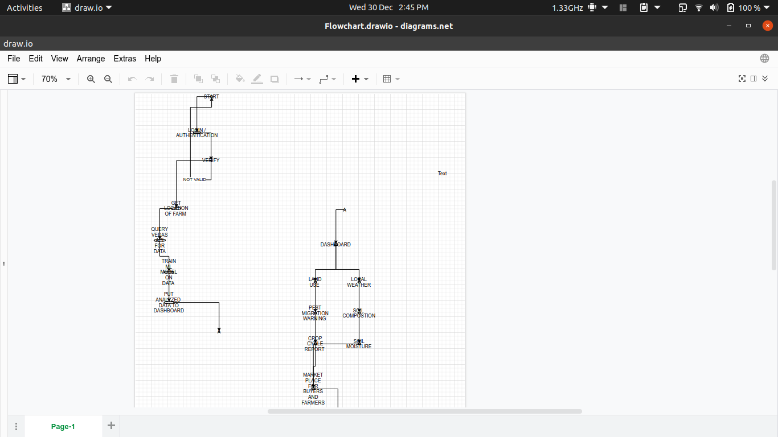Viewport: 778px width, 437px height.
Task: Click the vertical scrollbar thumb
Action: (x=773, y=225)
